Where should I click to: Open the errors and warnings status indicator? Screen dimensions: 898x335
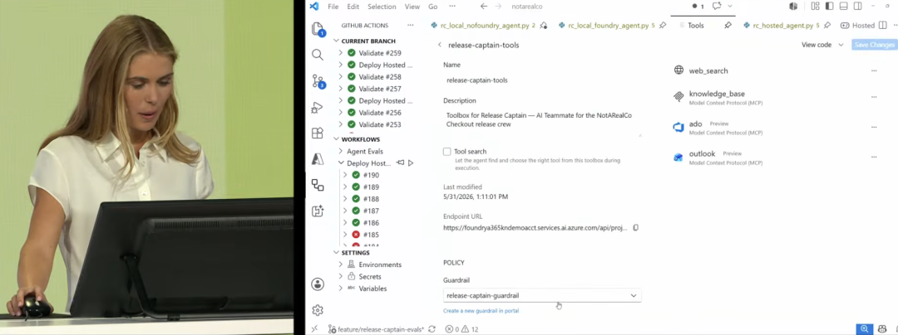click(461, 329)
